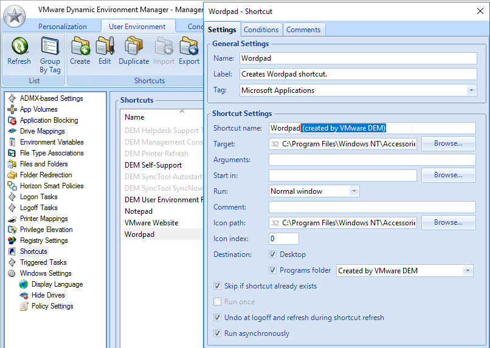
Task: Click the Export shortcut icon
Action: coord(189,46)
